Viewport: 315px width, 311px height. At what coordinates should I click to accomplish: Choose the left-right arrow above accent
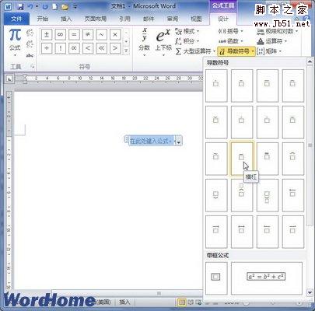(x=242, y=232)
